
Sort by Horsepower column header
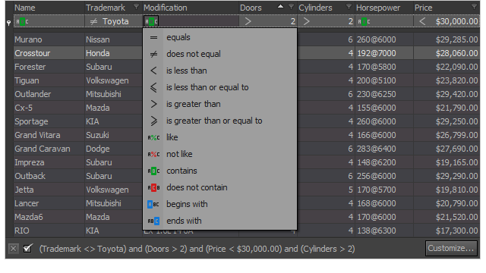(384, 8)
